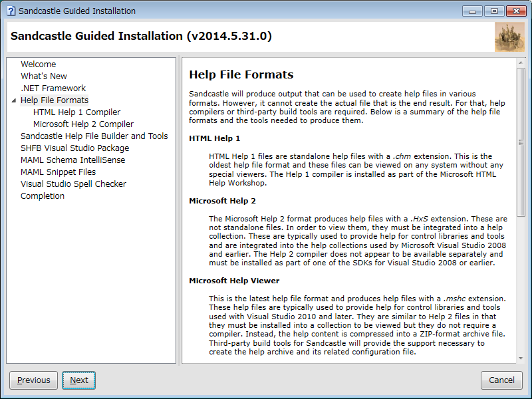The width and height of the screenshot is (532, 399).
Task: Click the sandcastle logo image in header
Action: (509, 37)
